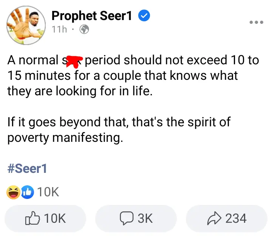Screen dimensions: 272x236
Task: Click the post's first paragraph text
Action: pyautogui.click(x=133, y=75)
